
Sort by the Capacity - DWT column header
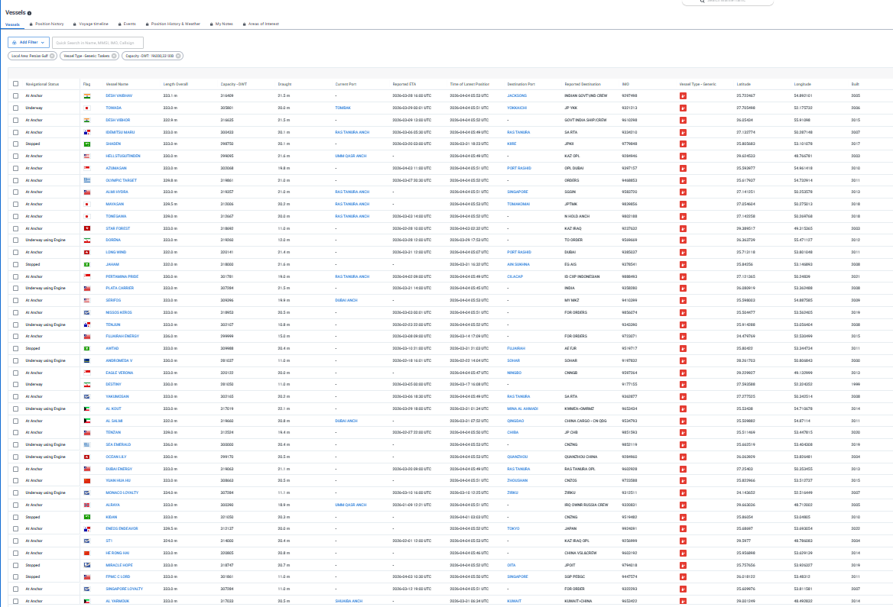coord(233,84)
